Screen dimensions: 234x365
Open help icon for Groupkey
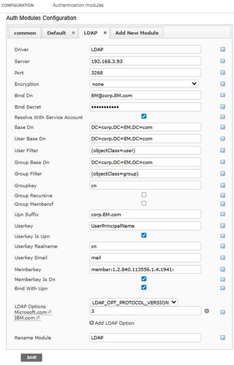coord(222,185)
